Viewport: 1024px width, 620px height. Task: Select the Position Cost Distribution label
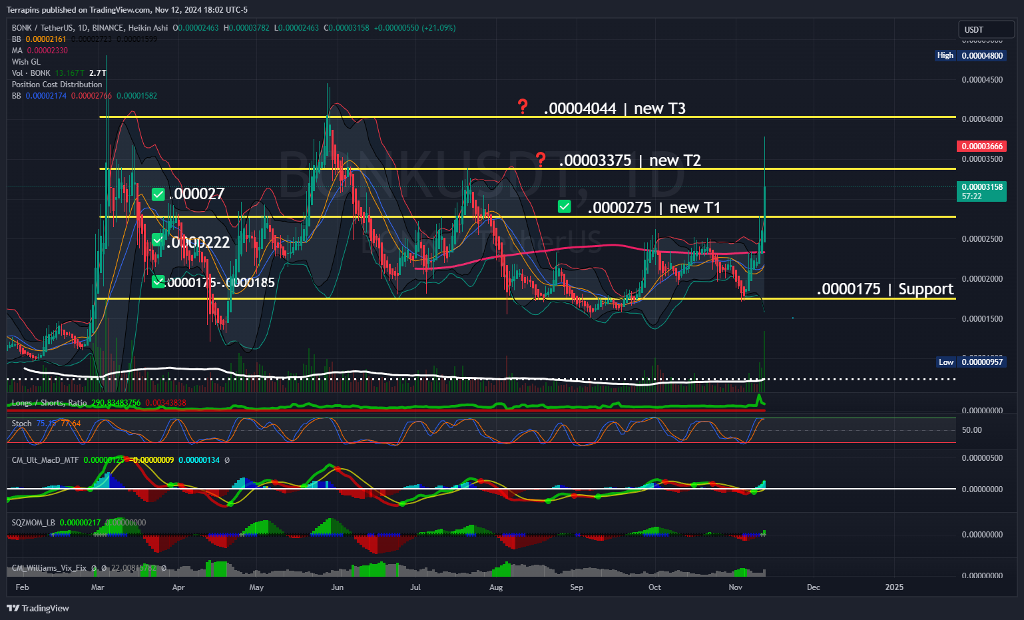coord(57,85)
